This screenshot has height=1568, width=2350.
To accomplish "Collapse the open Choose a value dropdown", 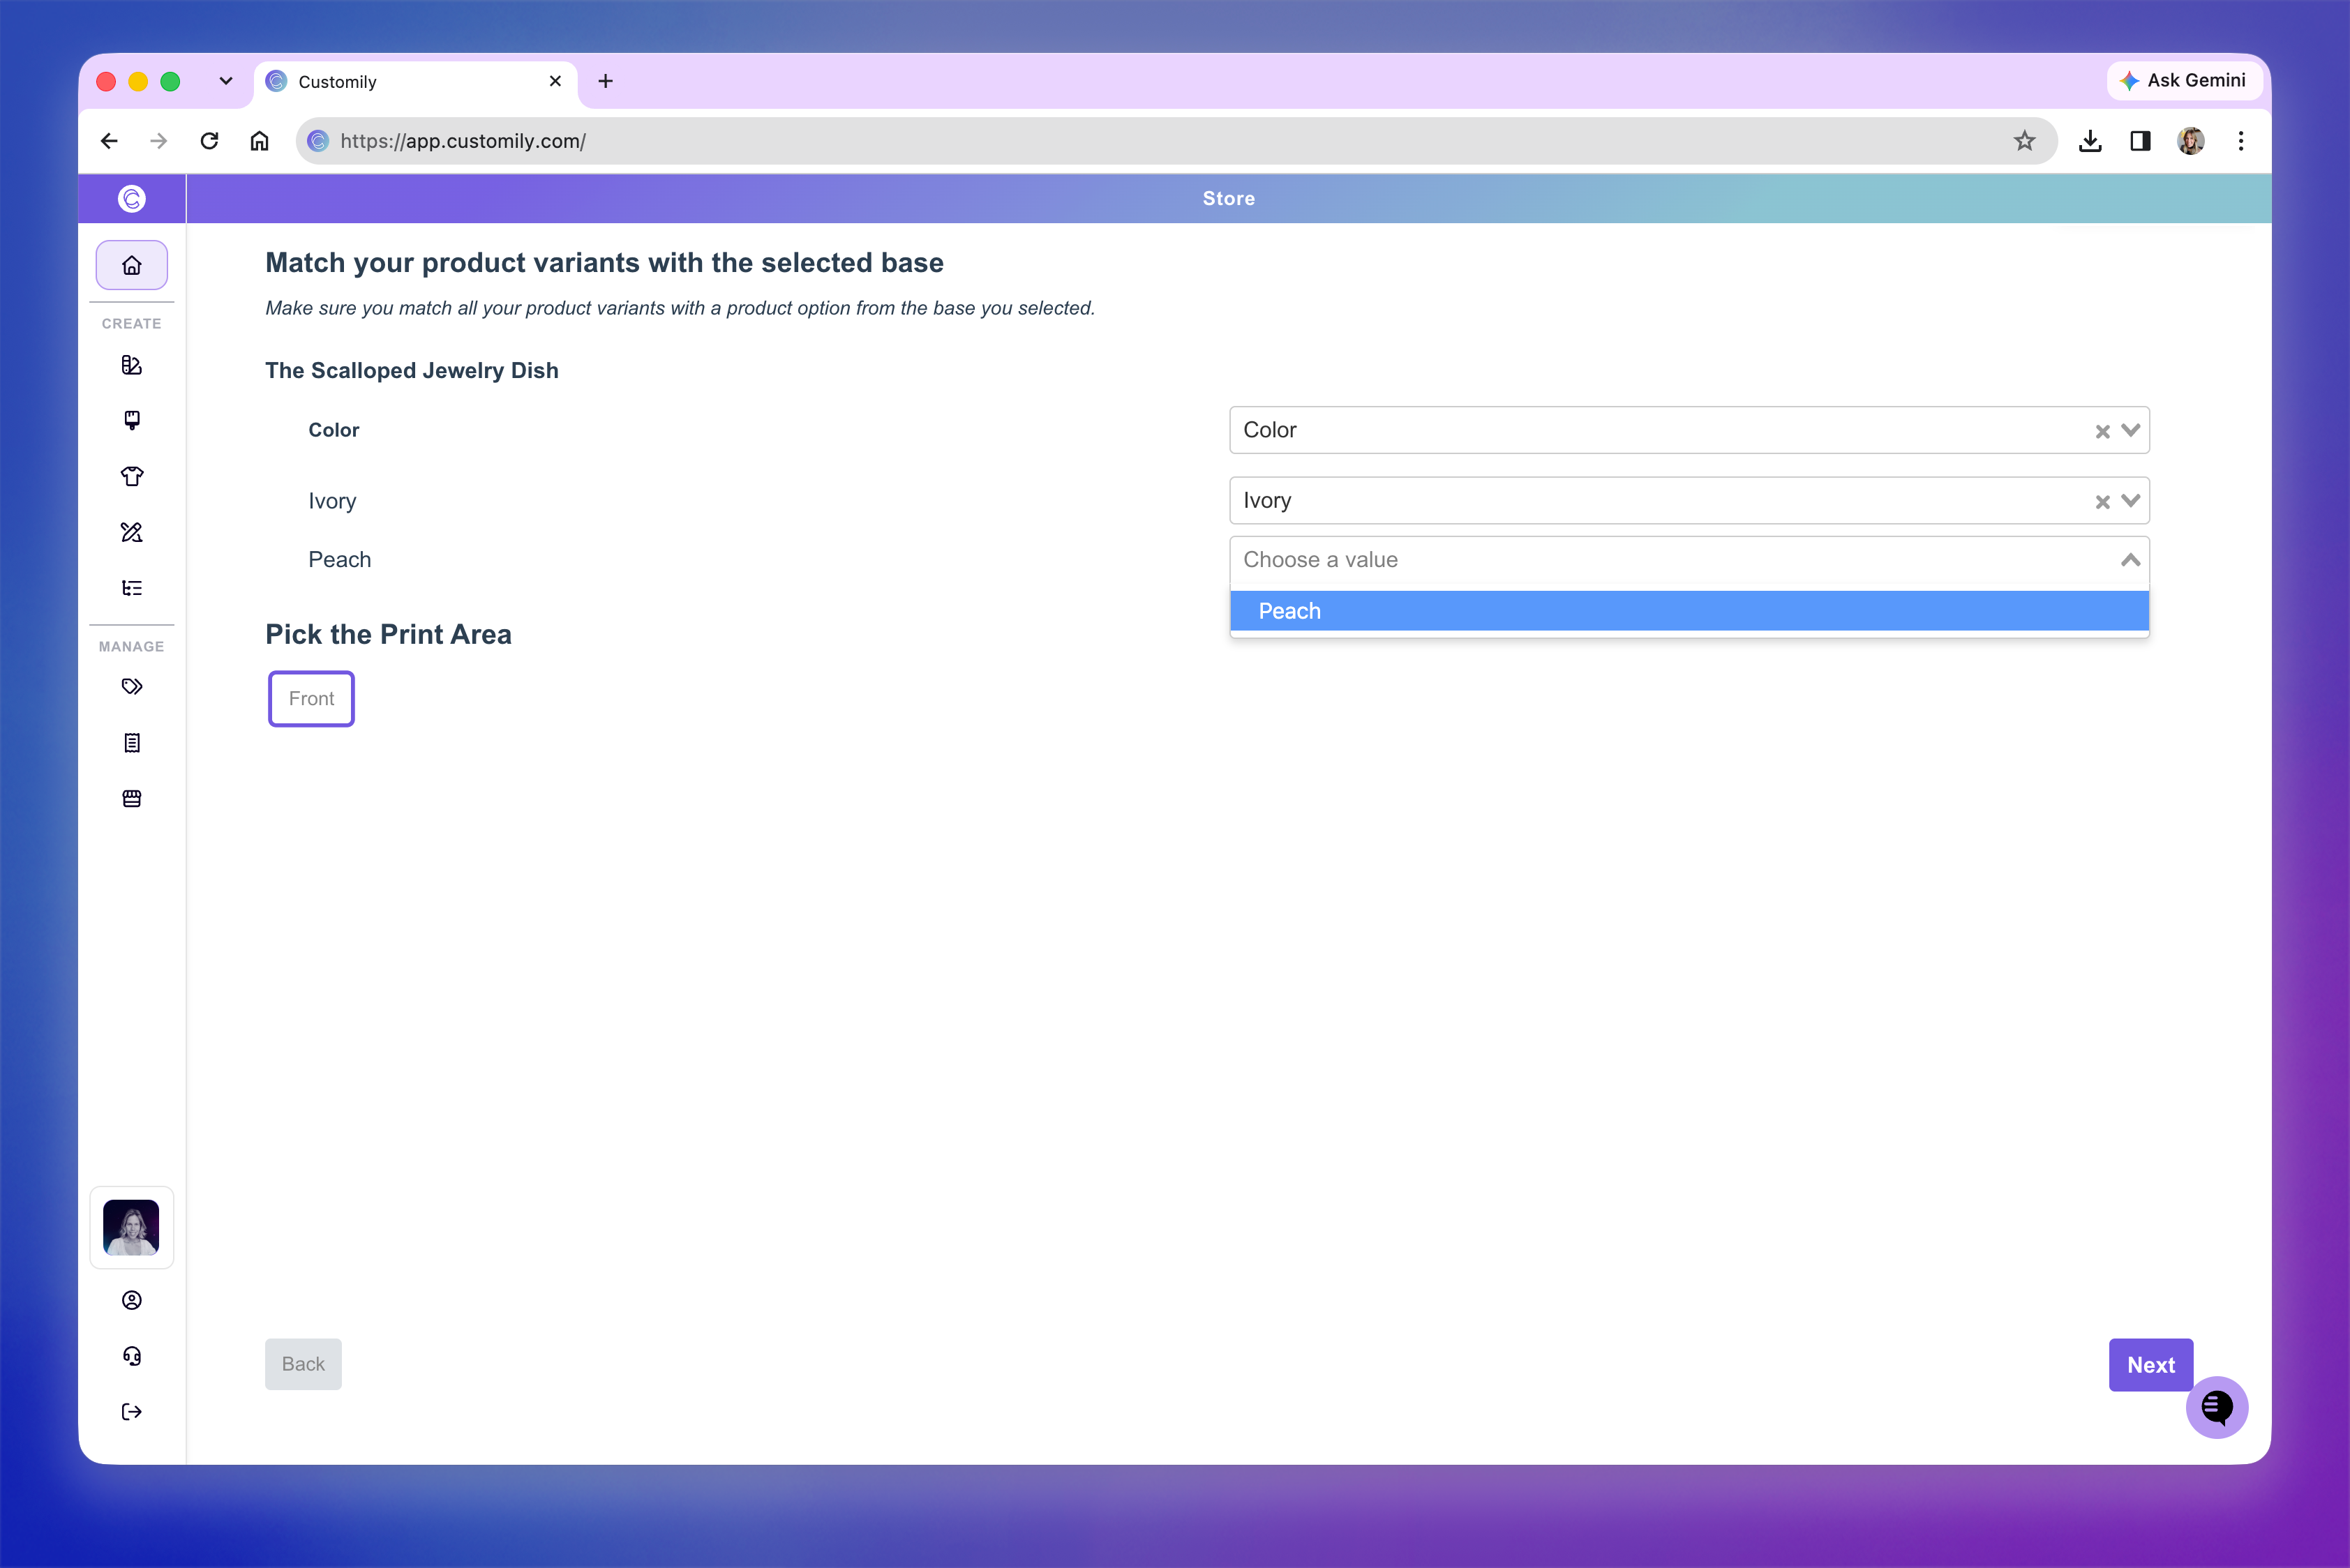I will [x=2131, y=560].
